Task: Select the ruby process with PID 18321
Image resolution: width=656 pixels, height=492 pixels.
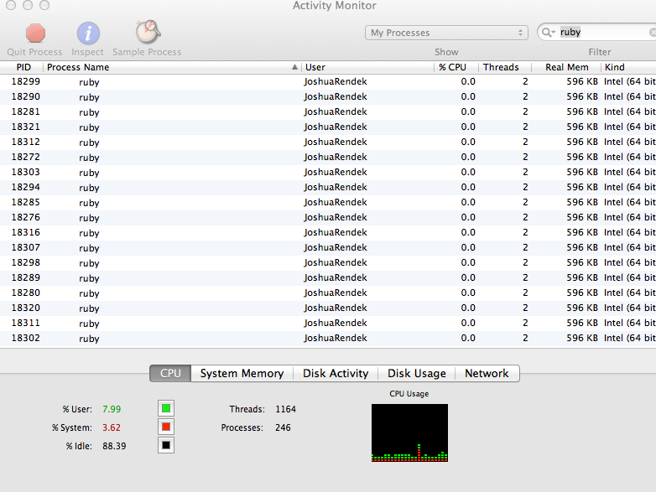Action: pos(328,127)
